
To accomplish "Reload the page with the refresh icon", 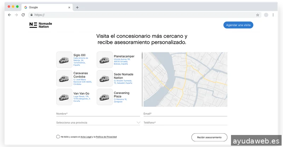I will point(23,15).
